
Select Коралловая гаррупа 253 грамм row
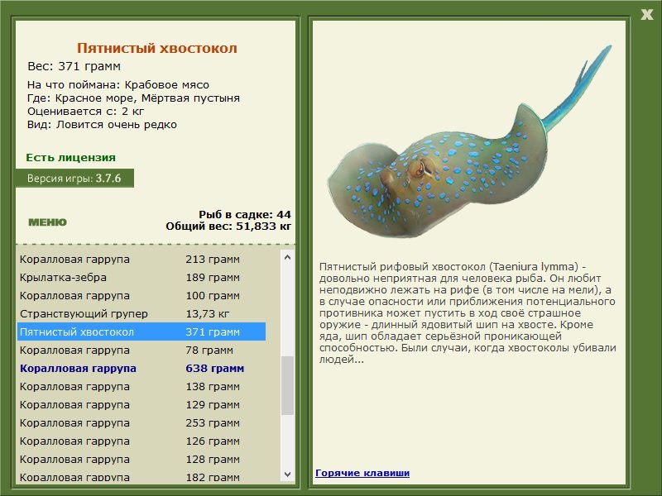click(142, 422)
